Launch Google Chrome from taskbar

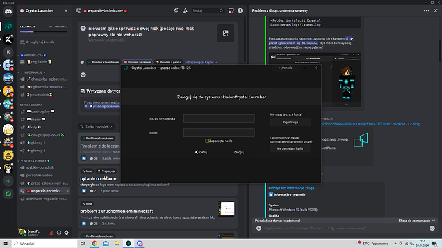pos(94,244)
